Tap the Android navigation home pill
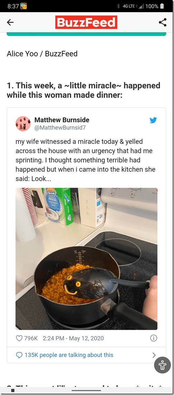This screenshot has width=174, height=395. coord(87,391)
